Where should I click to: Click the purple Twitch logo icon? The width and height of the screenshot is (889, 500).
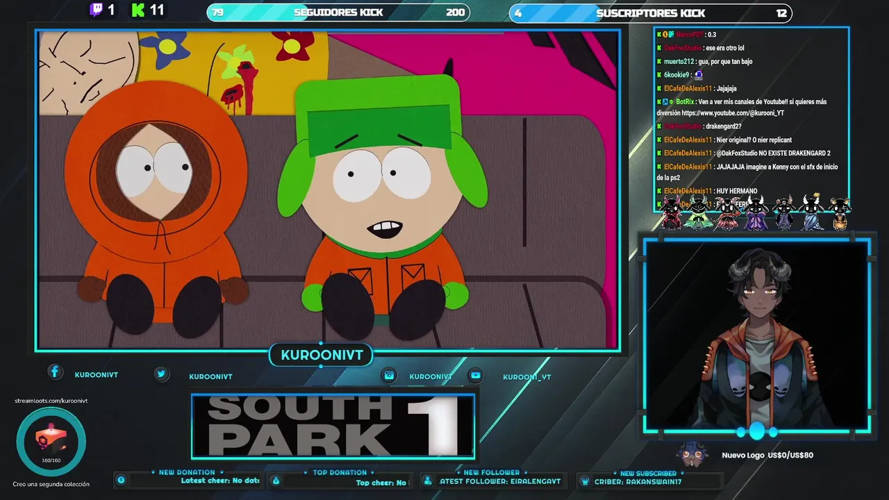click(97, 10)
